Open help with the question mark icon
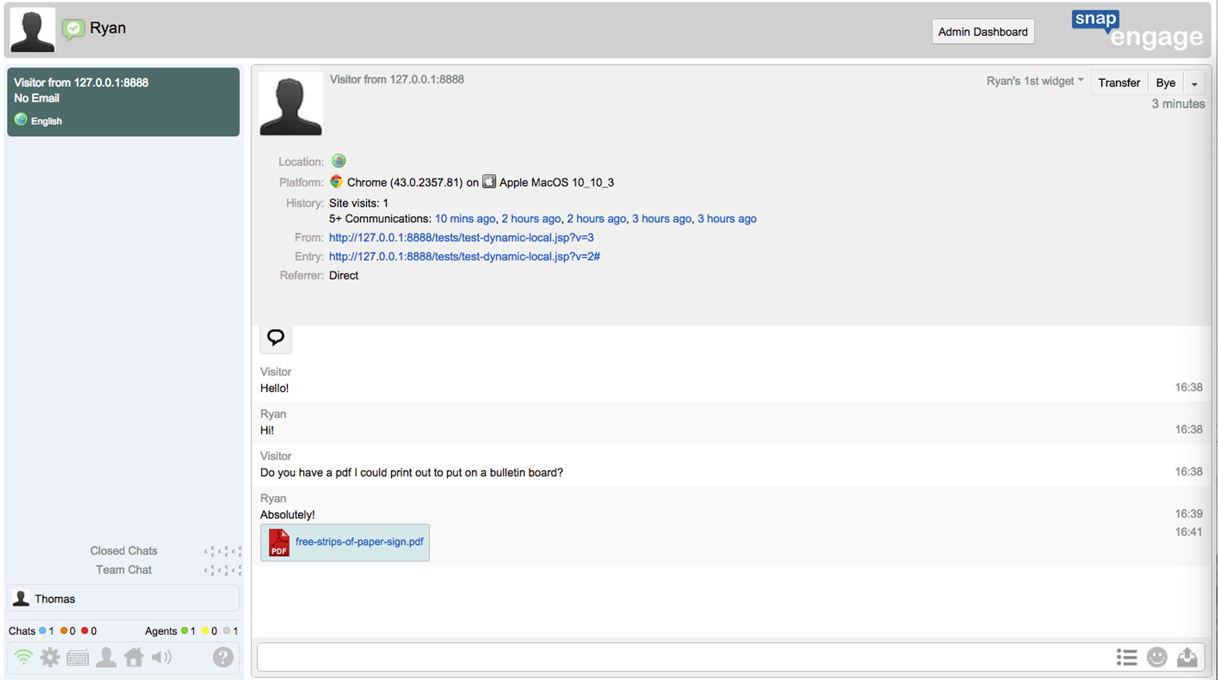This screenshot has width=1218, height=680. tap(223, 657)
